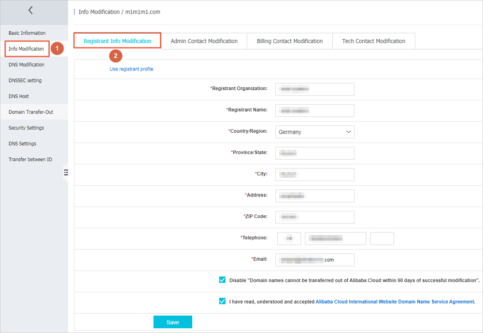
Task: Switch to Tech Contact Modification tab
Action: point(374,41)
